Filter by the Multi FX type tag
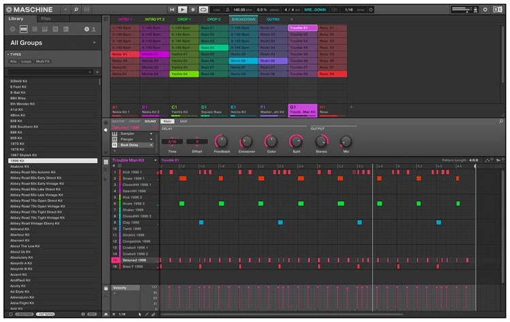 (43, 61)
